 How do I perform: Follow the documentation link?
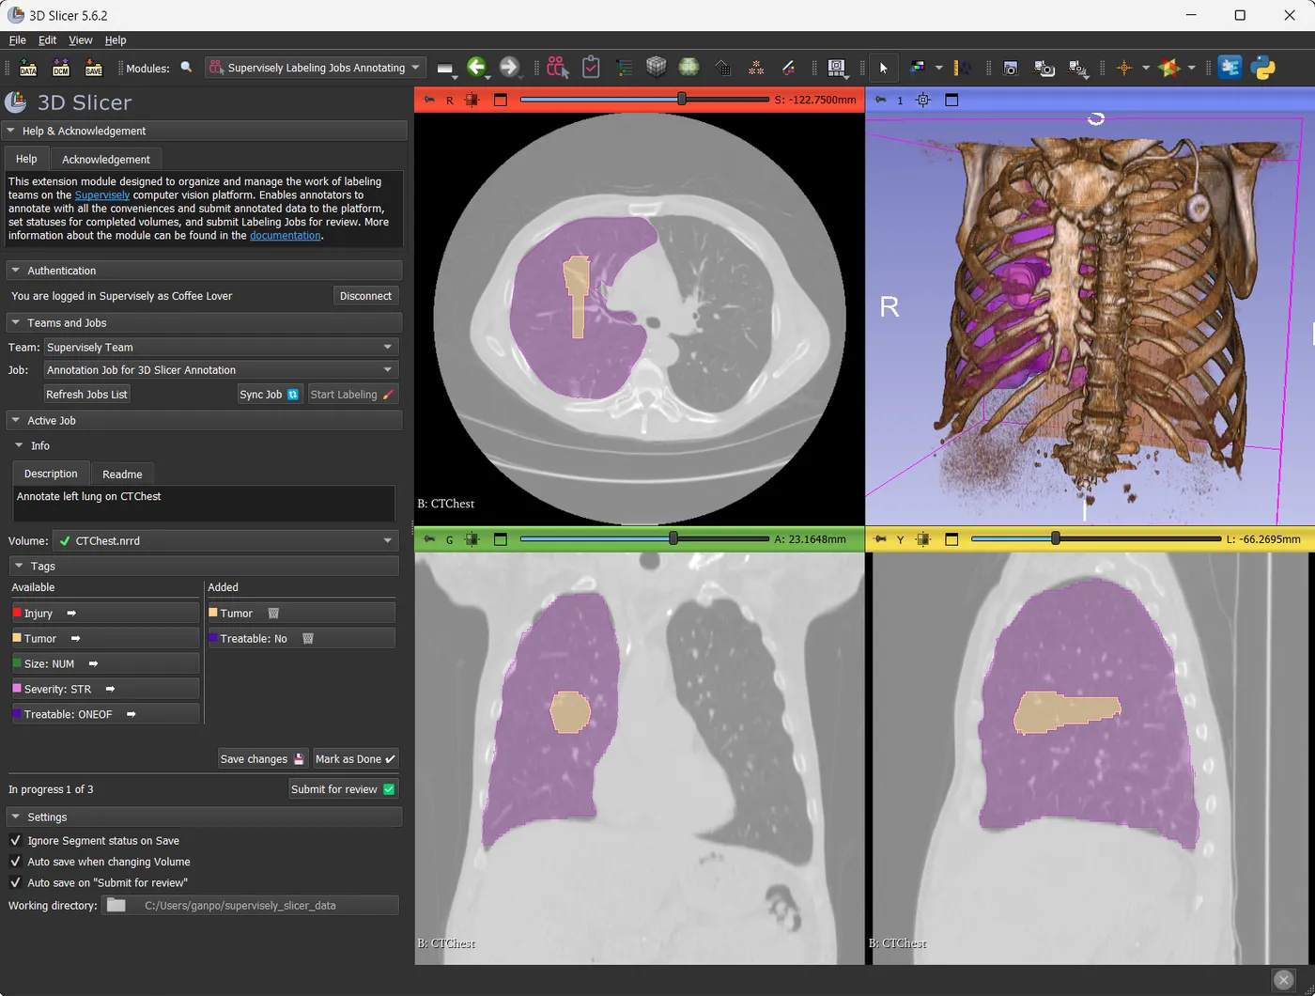point(286,236)
